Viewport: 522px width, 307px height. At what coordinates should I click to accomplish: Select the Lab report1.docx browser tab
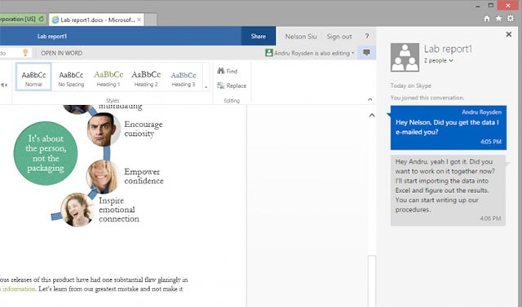pyautogui.click(x=96, y=20)
